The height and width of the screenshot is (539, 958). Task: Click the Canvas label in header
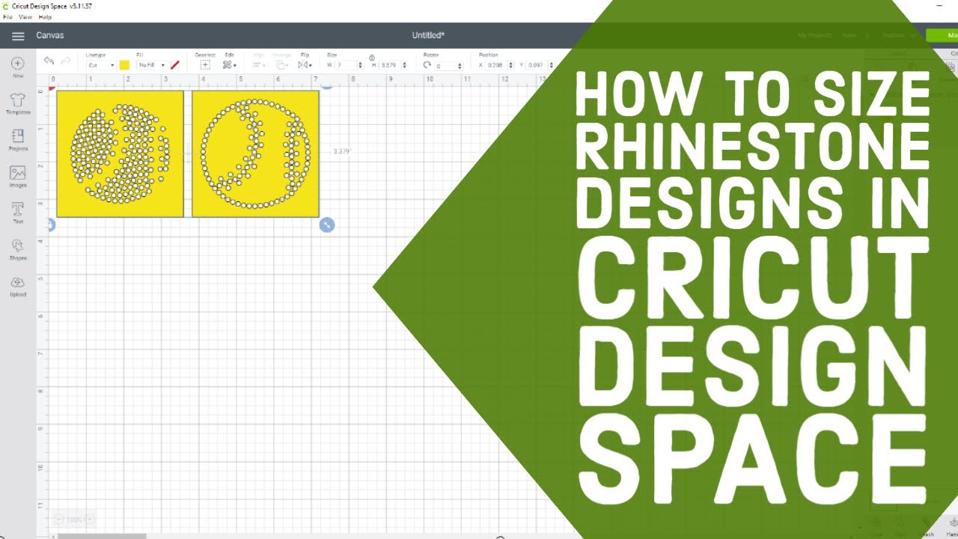click(x=50, y=35)
